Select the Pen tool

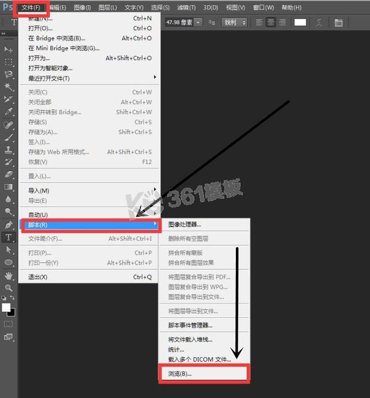9,225
